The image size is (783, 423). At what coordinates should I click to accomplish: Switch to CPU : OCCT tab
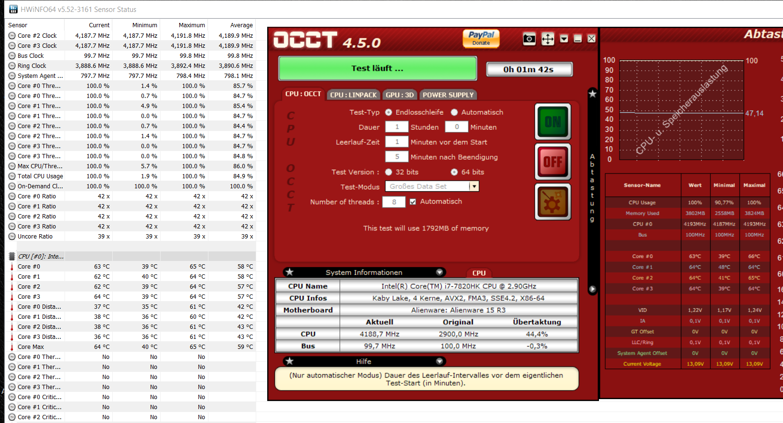[x=303, y=94]
